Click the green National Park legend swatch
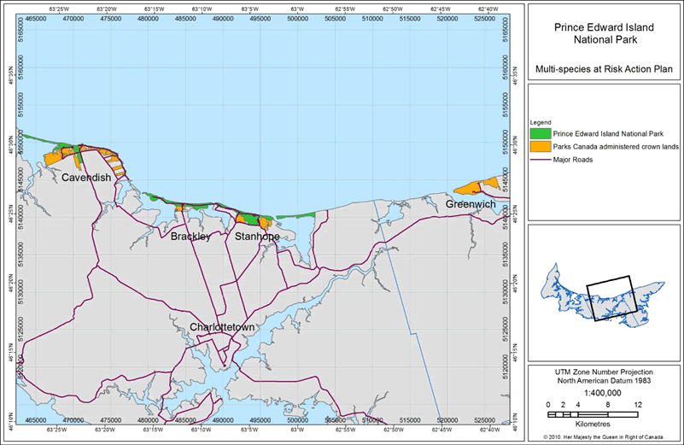This screenshot has height=445, width=684. coord(540,133)
